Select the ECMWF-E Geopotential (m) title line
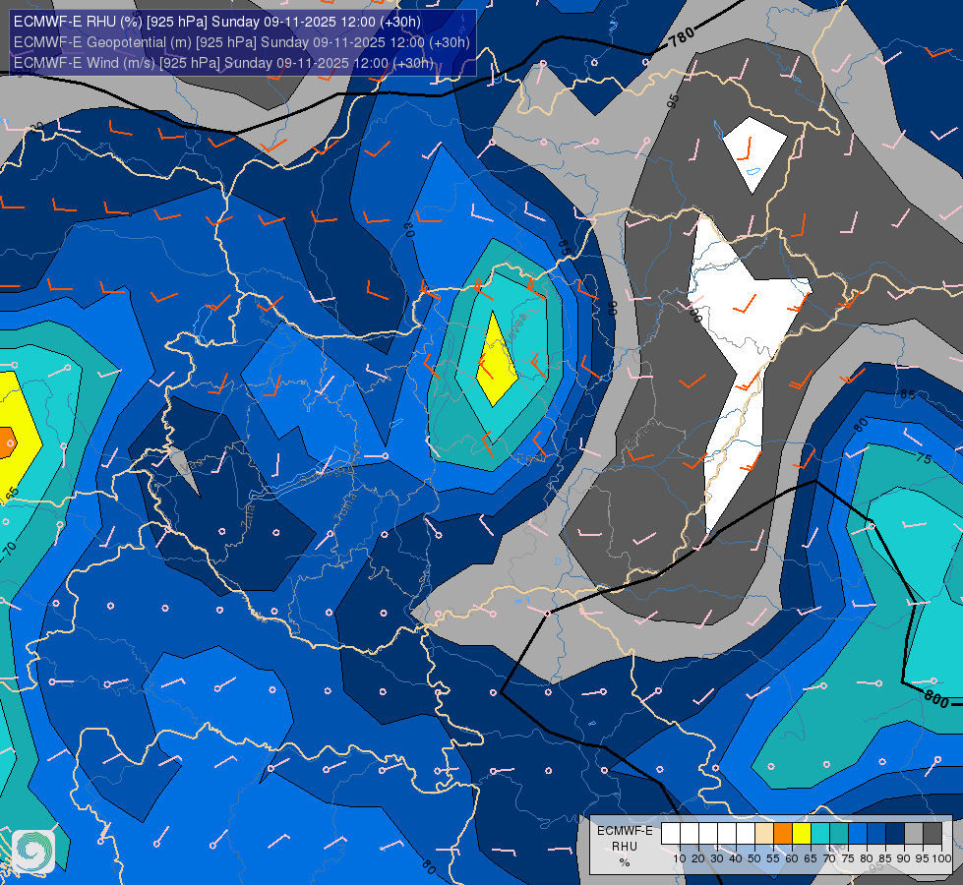 click(x=241, y=42)
